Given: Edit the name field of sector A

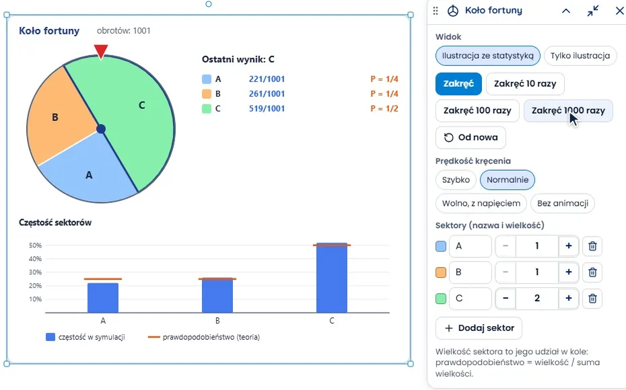Looking at the screenshot, I should (x=471, y=246).
